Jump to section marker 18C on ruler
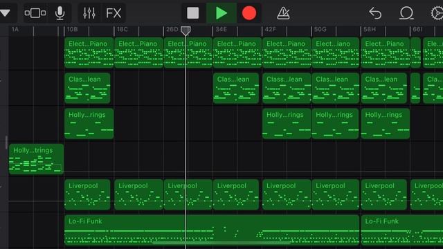The image size is (443, 249). point(122,29)
